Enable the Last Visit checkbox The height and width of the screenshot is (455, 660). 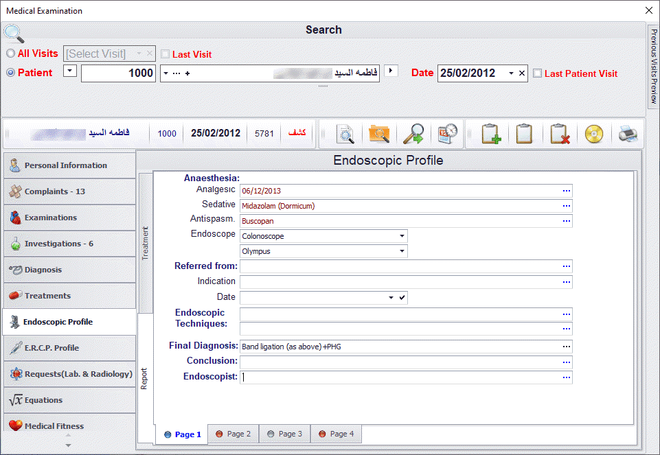165,54
